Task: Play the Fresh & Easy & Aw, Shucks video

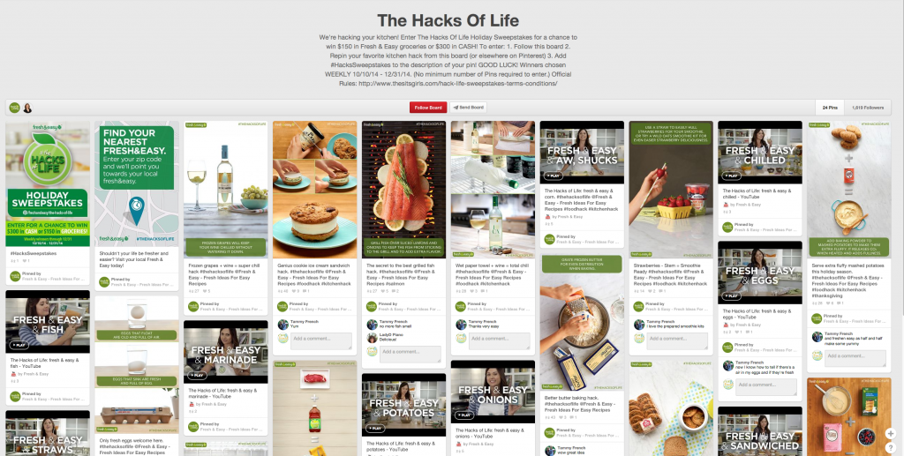Action: tap(554, 176)
